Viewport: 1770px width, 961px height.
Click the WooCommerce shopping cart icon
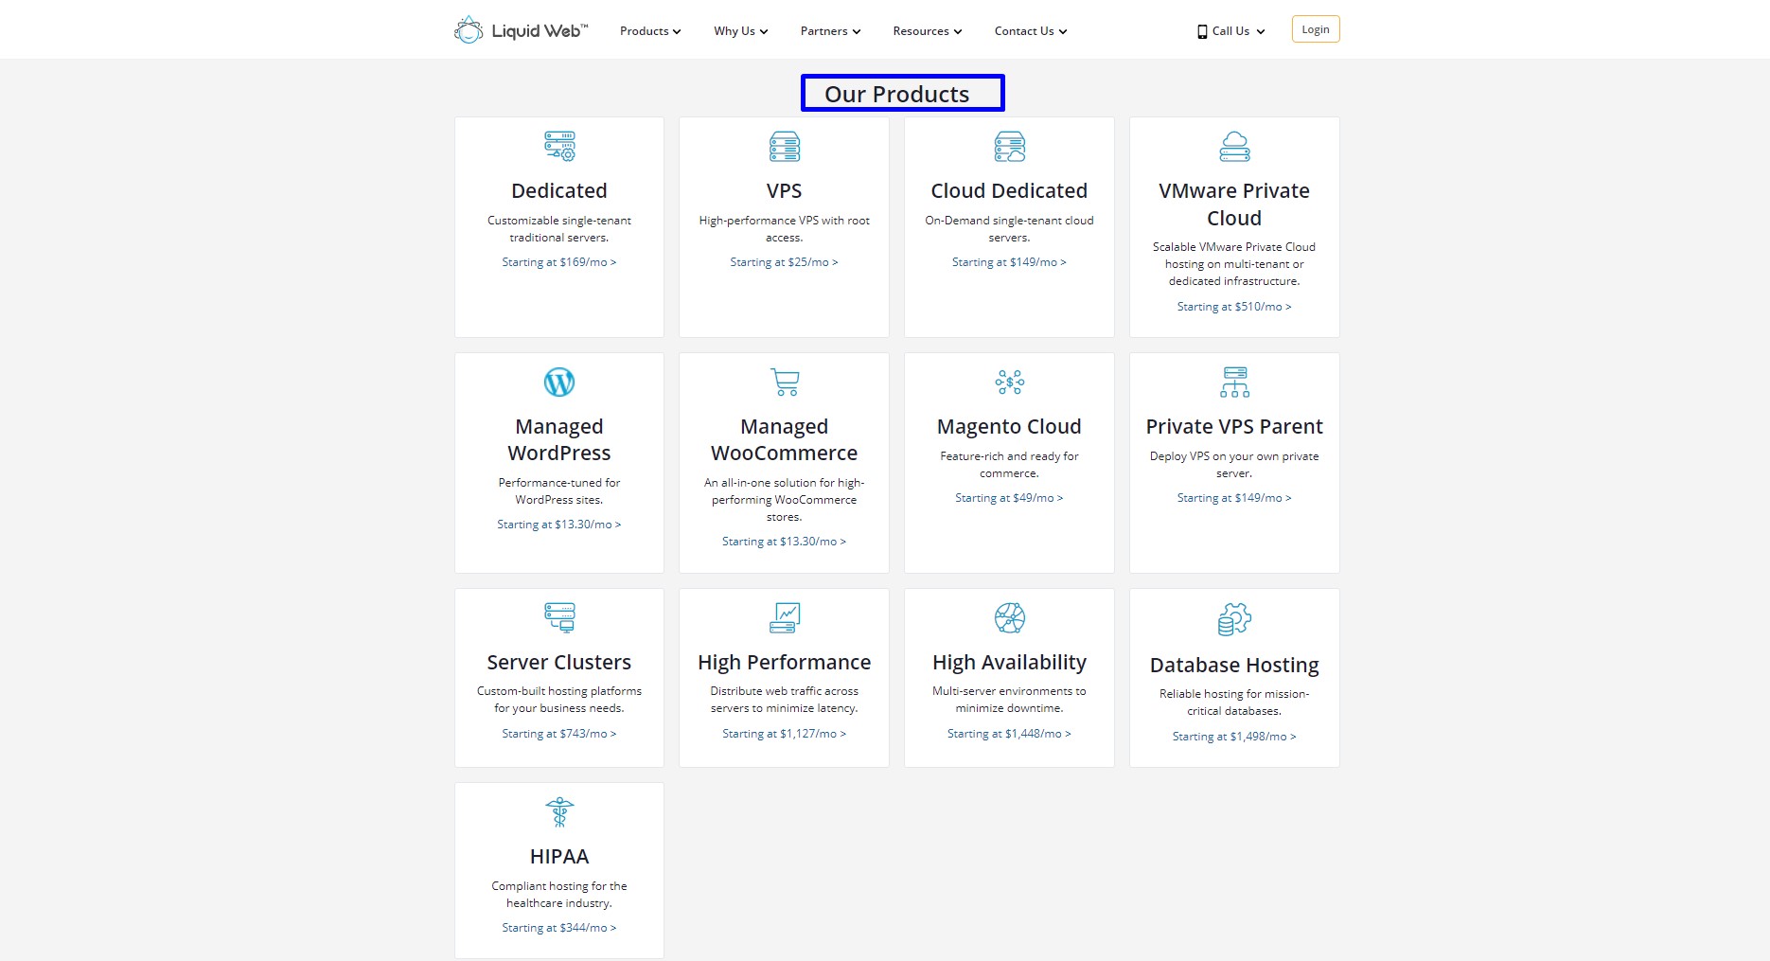click(x=784, y=382)
